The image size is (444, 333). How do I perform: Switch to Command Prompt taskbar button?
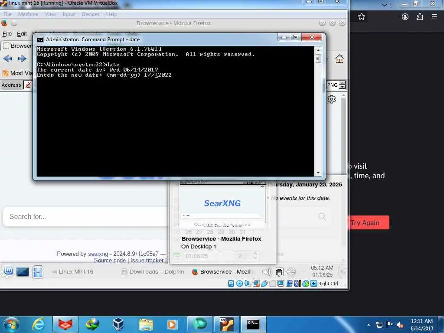[253, 324]
